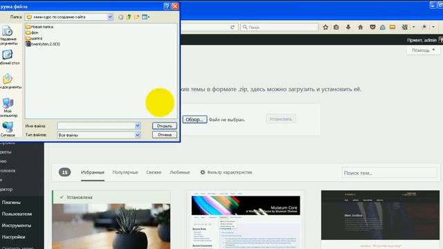Click the 'Отмена' button
Screen dimensions: 443x249
point(165,135)
